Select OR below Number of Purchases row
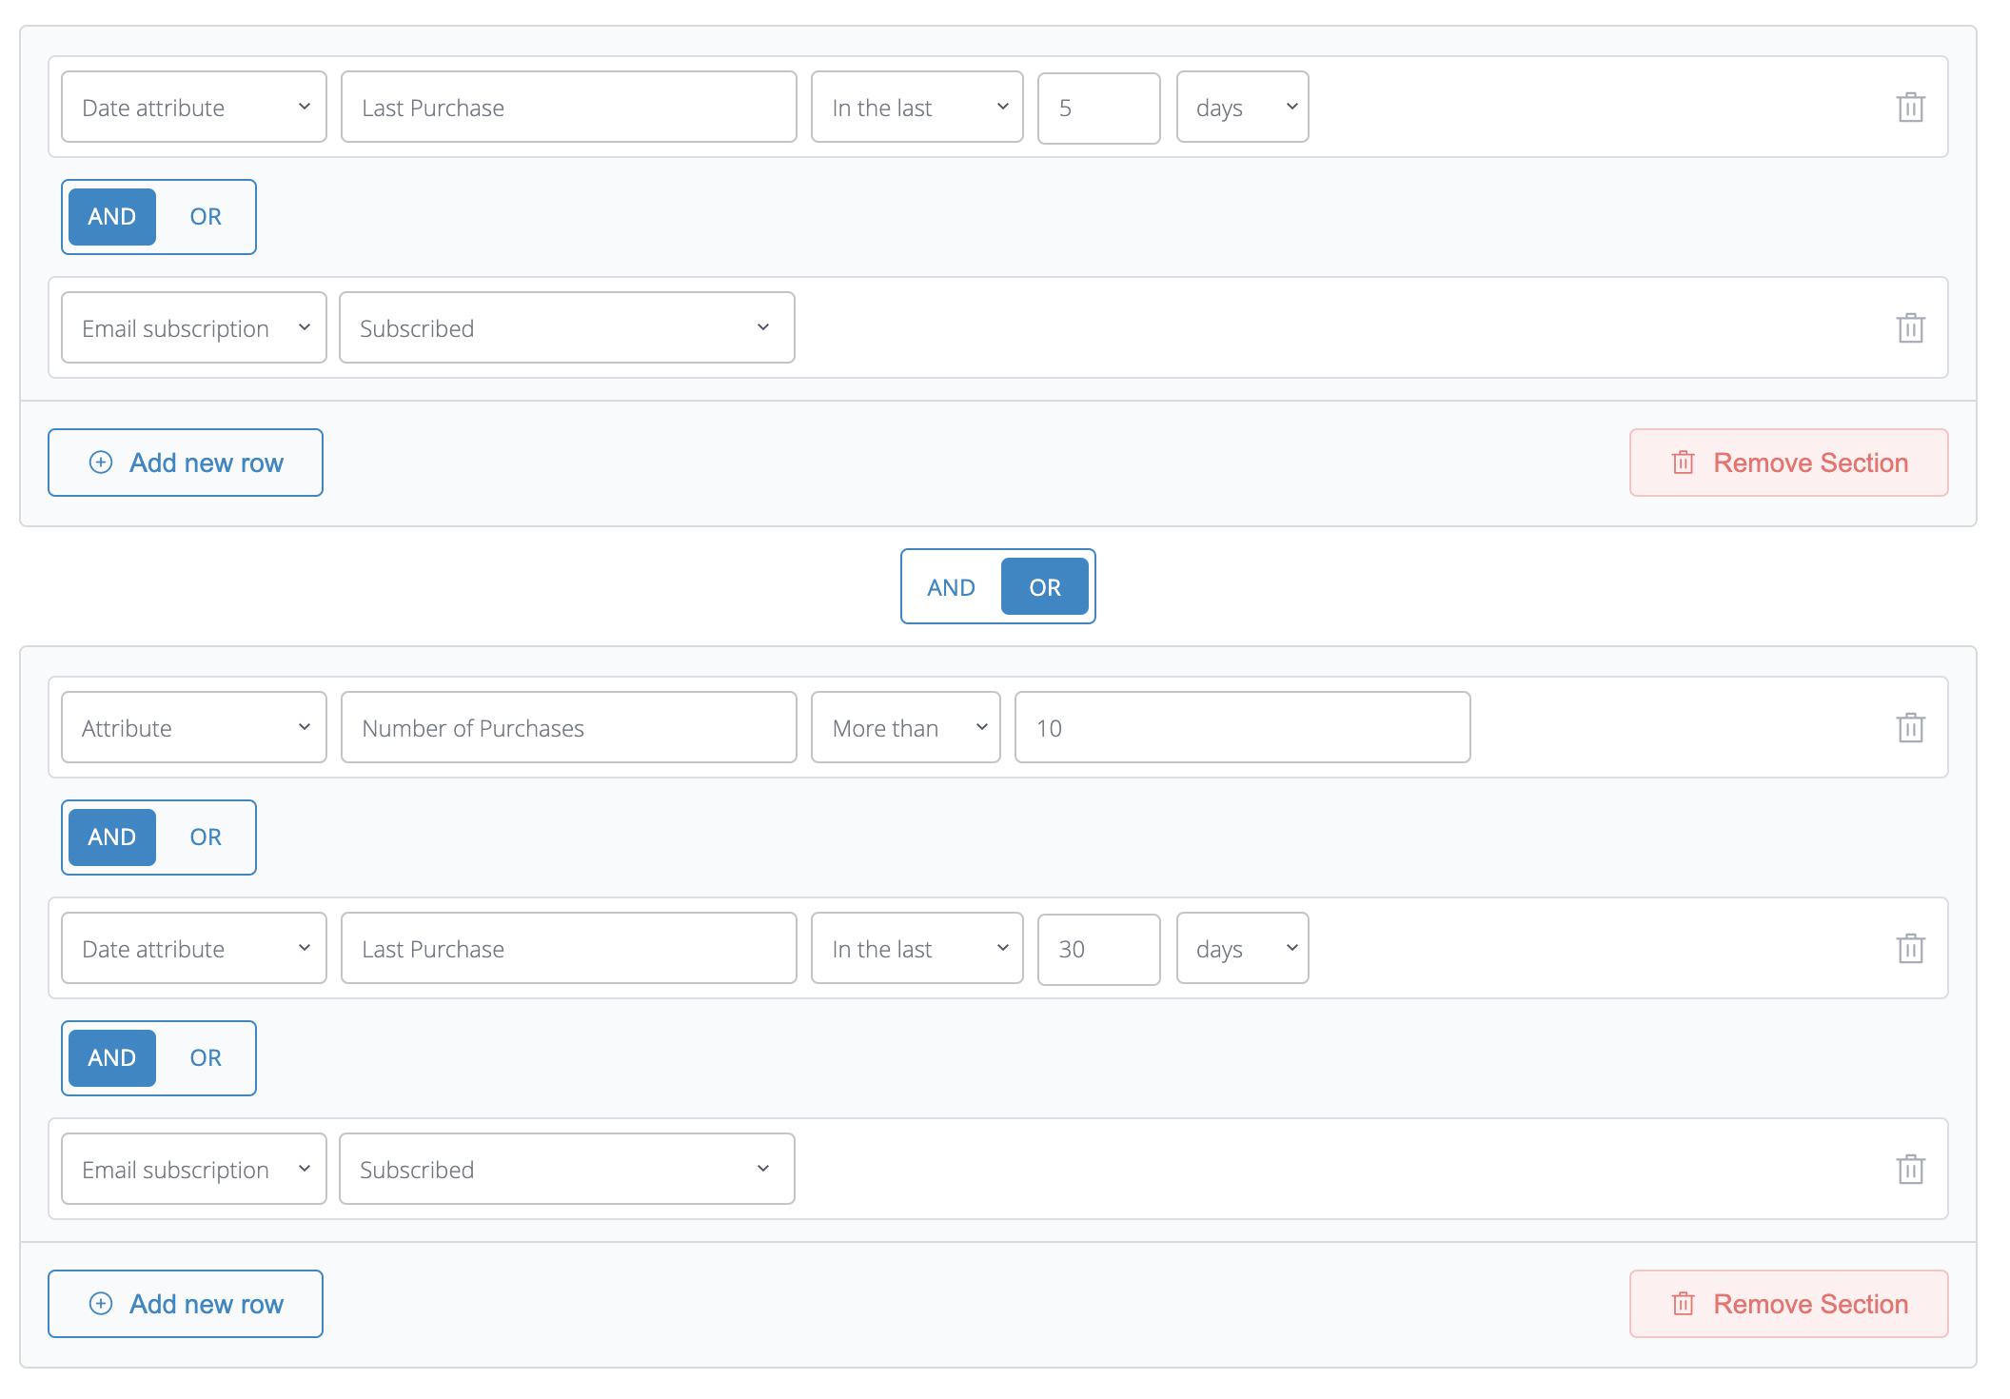This screenshot has width=2010, height=1399. click(x=206, y=837)
